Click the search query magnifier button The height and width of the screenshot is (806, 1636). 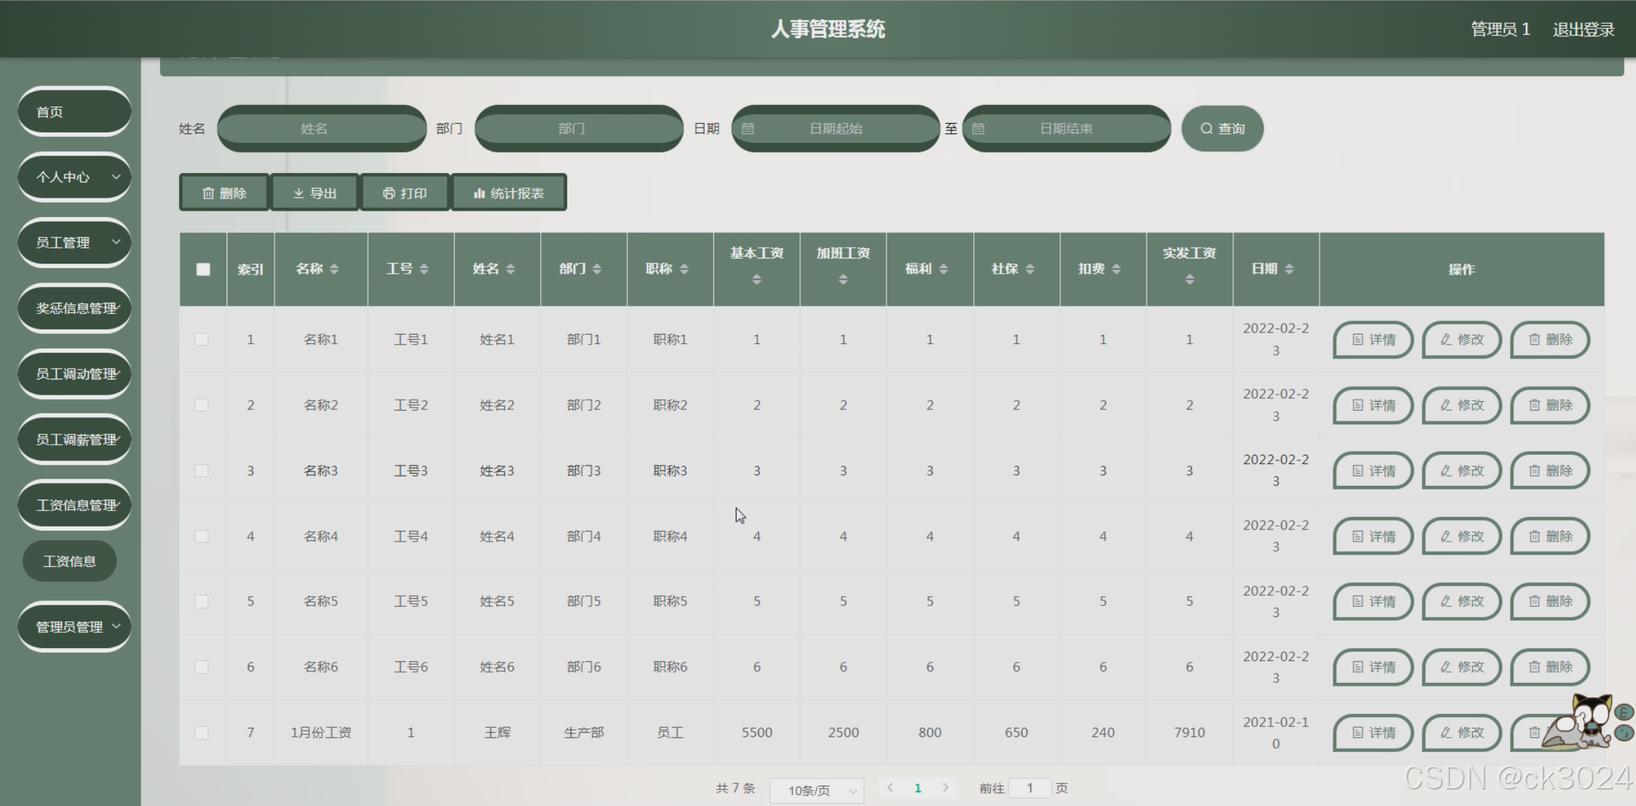pos(1222,129)
